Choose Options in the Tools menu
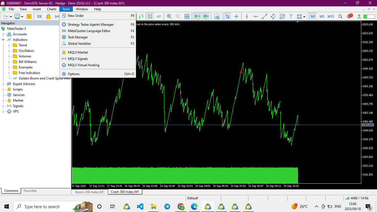Image resolution: width=377 pixels, height=212 pixels. point(74,74)
